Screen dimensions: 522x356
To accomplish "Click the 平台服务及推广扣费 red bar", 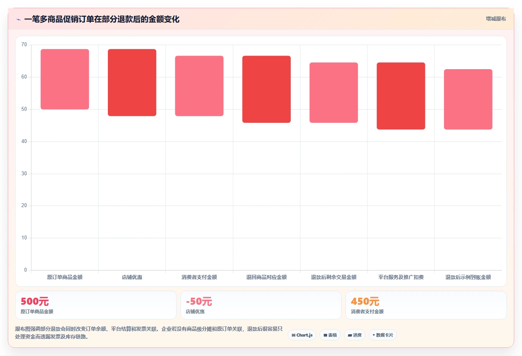I will [x=401, y=96].
